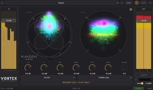The width and height of the screenshot is (153, 90).
Task: Go to next preset with the right arrow
Action: pyautogui.click(x=122, y=3)
